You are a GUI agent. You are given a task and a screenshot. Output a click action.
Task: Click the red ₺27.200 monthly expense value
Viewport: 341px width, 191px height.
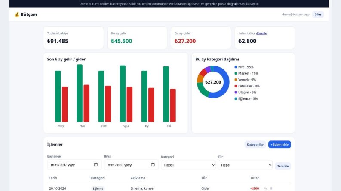(x=185, y=41)
